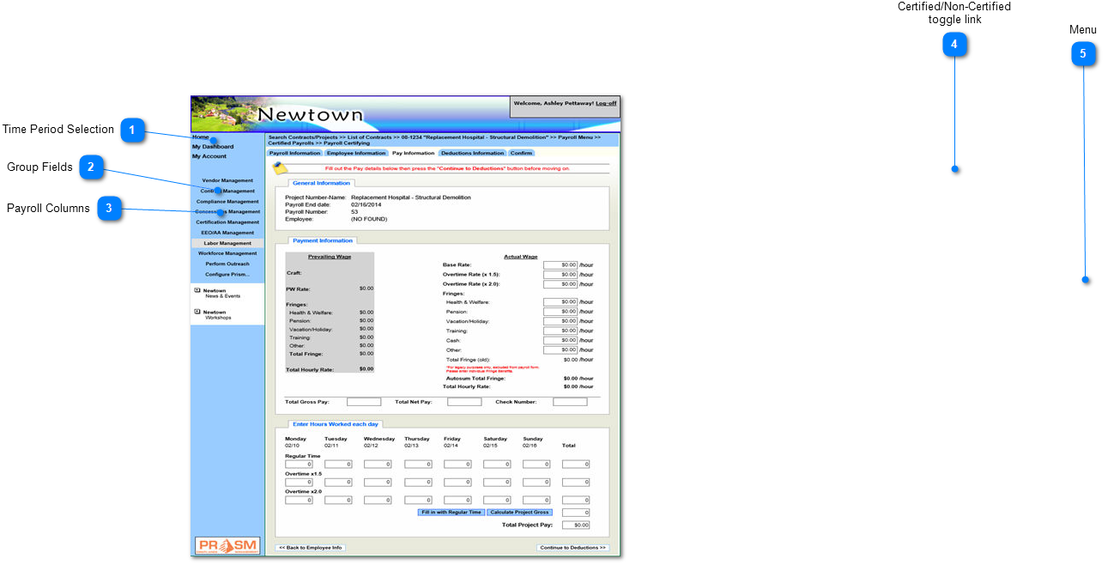This screenshot has height=565, width=1120.
Task: Click the Calculate Project Gross button
Action: 520,512
